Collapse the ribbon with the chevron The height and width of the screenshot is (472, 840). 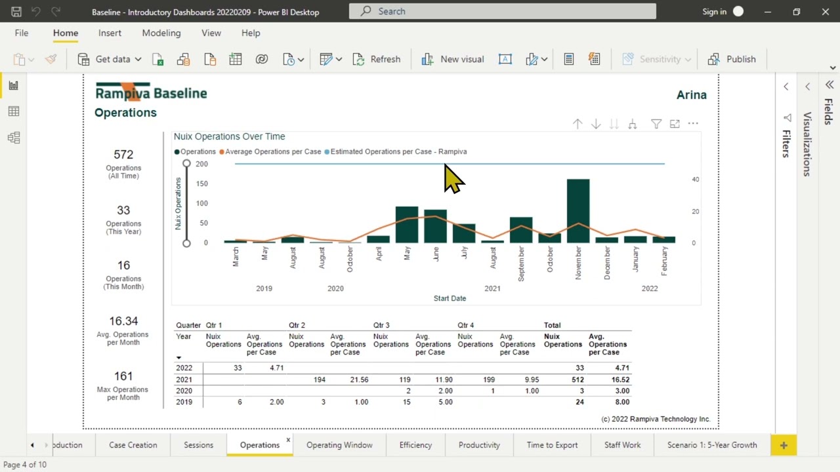[x=833, y=68]
